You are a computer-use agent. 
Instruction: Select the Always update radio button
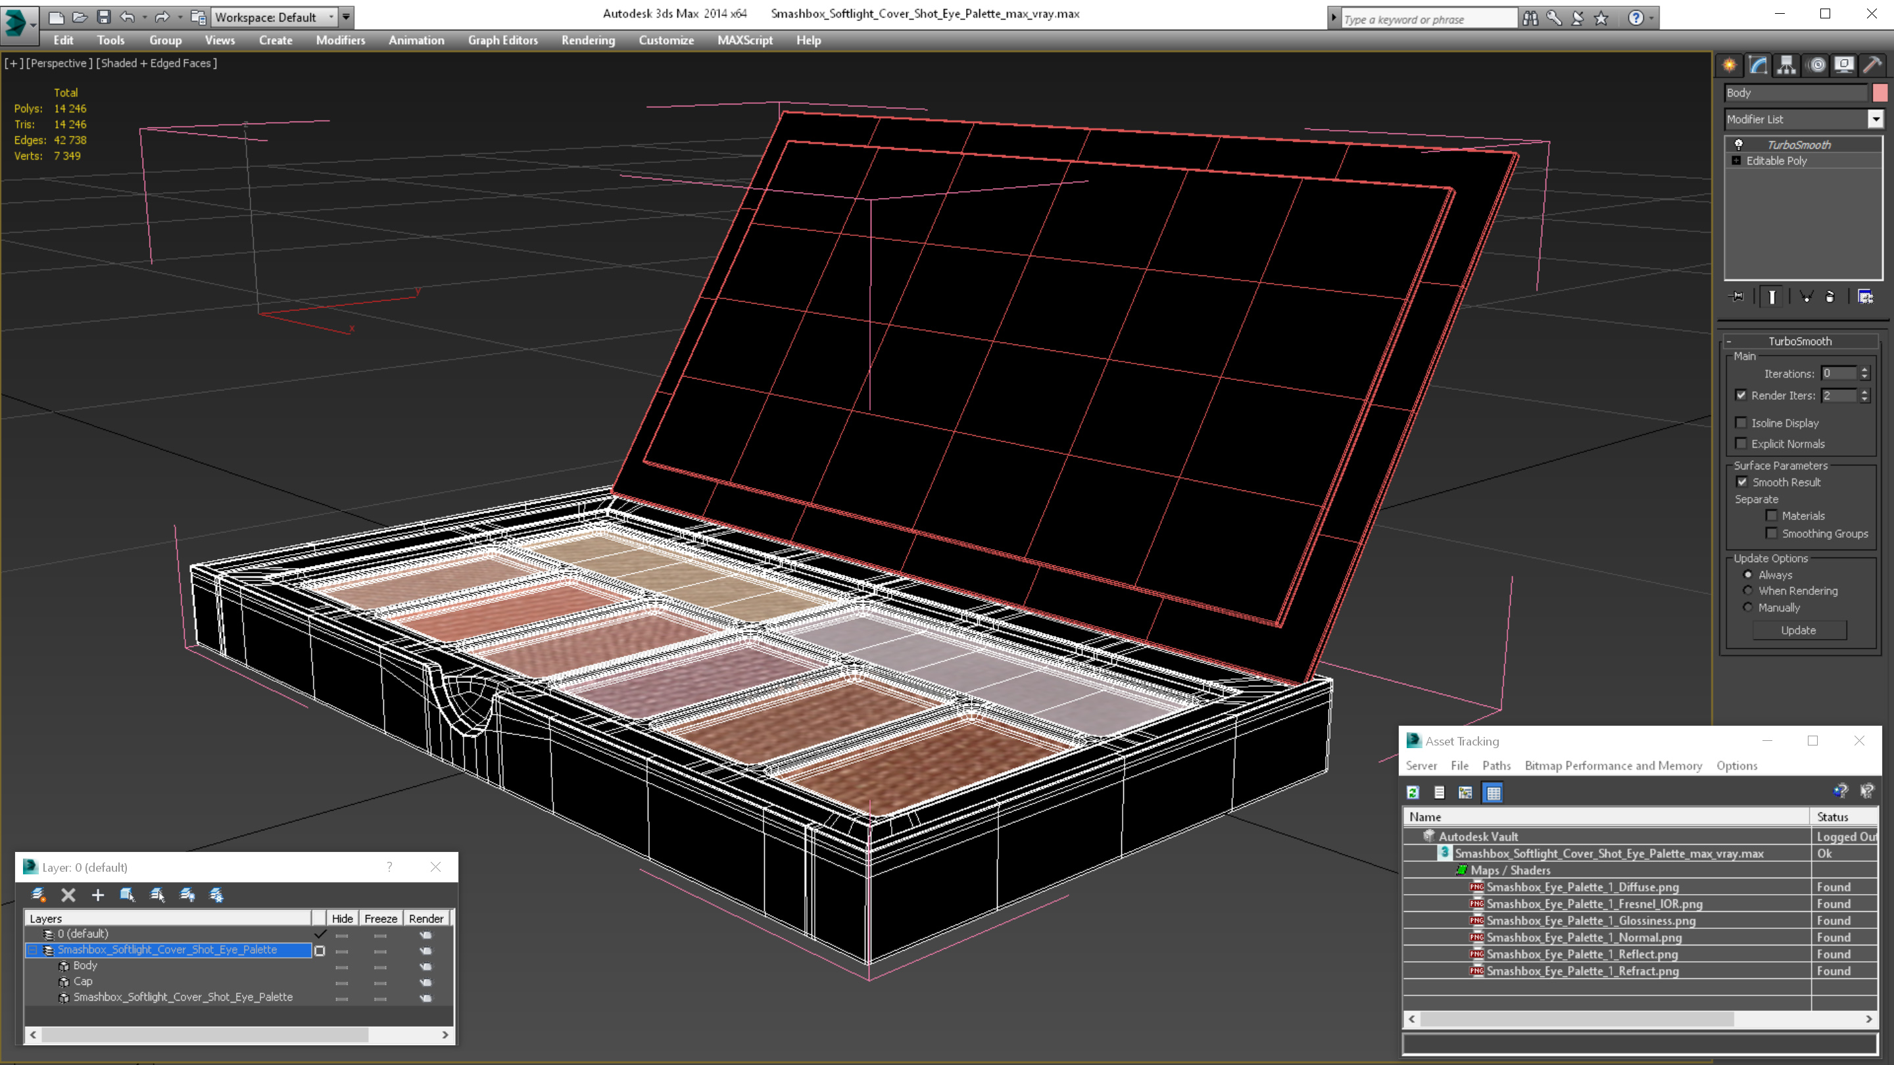[1748, 575]
